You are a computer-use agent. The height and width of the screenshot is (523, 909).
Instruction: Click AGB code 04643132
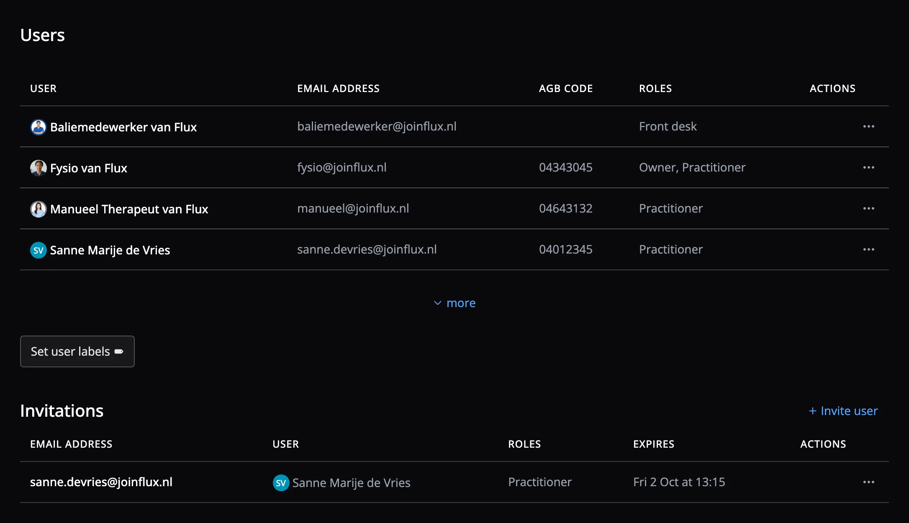(x=566, y=208)
